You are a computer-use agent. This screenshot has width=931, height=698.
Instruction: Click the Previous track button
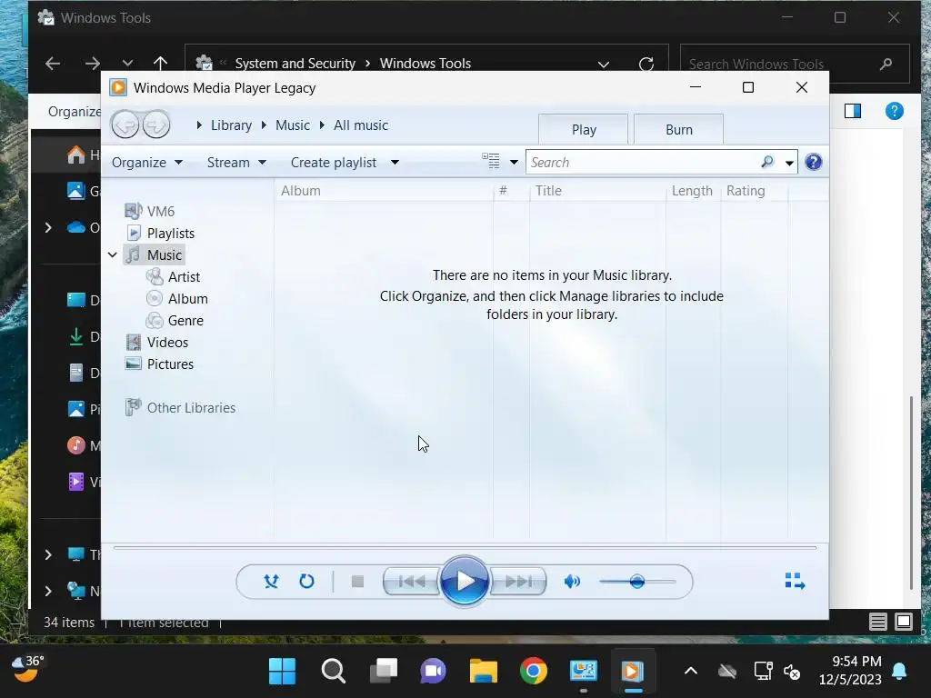click(412, 582)
